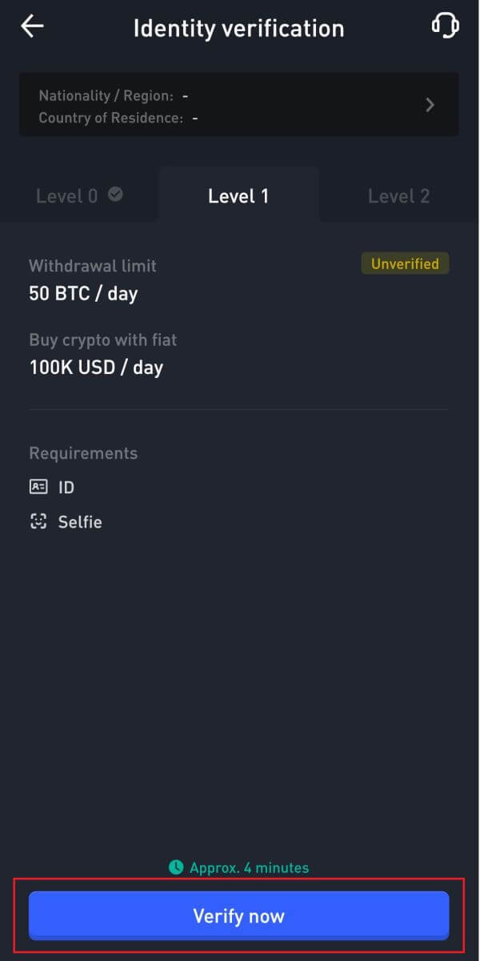Tap the Approx. 4 minutes text

click(x=249, y=867)
